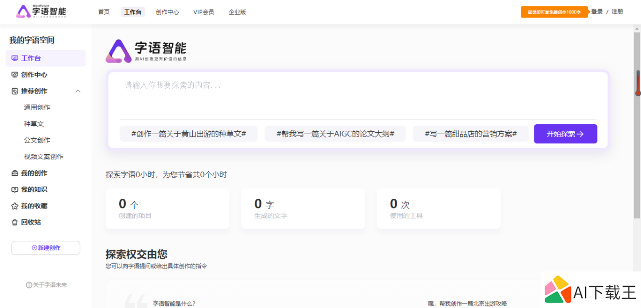Click the 生成的文字 stats card
Viewport: 641px width, 308px height.
(x=303, y=208)
